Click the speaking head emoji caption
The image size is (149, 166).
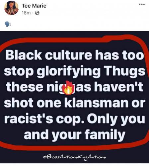[x=8, y=24]
